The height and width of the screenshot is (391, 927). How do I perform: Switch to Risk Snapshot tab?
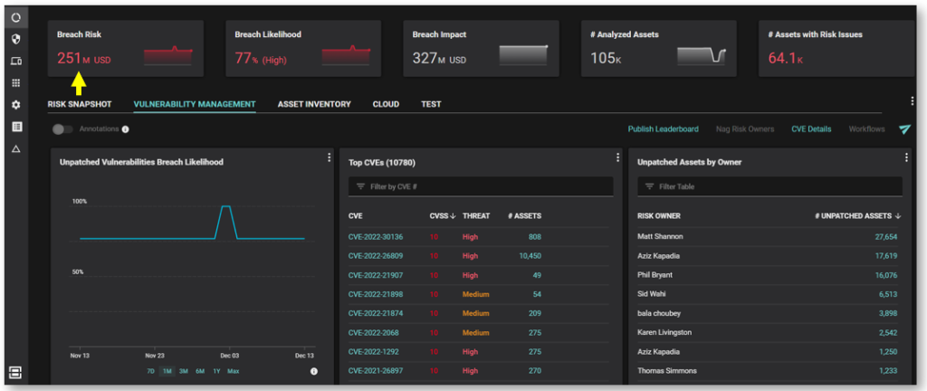click(80, 104)
